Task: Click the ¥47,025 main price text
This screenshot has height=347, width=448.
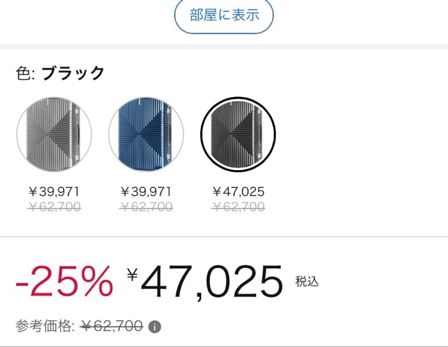Action: [x=207, y=282]
